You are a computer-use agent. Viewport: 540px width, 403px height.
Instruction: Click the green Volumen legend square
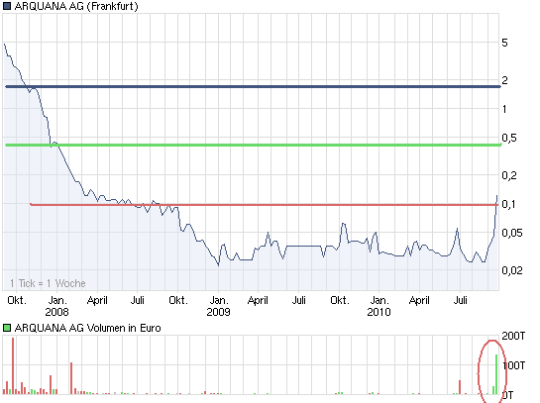pos(7,328)
